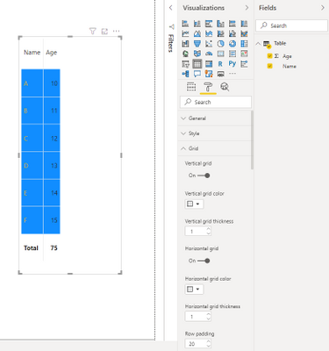This screenshot has height=351, width=329.
Task: Select the Pie chart visualization
Action: [220, 44]
